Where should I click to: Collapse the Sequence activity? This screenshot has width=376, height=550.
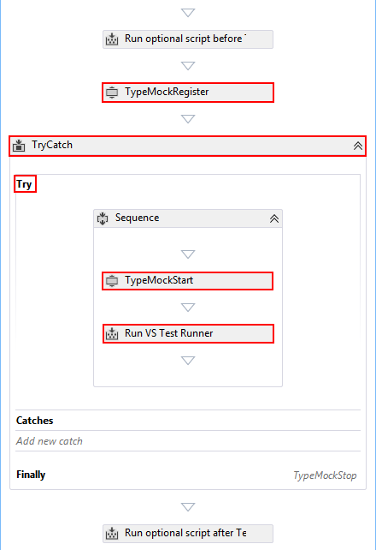274,218
